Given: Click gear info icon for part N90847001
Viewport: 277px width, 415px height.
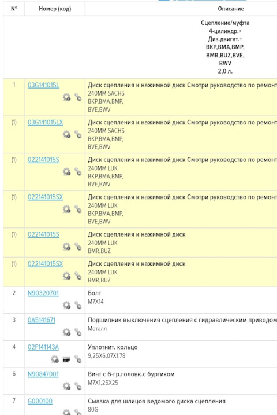Looking at the screenshot, I should pyautogui.click(x=67, y=386).
